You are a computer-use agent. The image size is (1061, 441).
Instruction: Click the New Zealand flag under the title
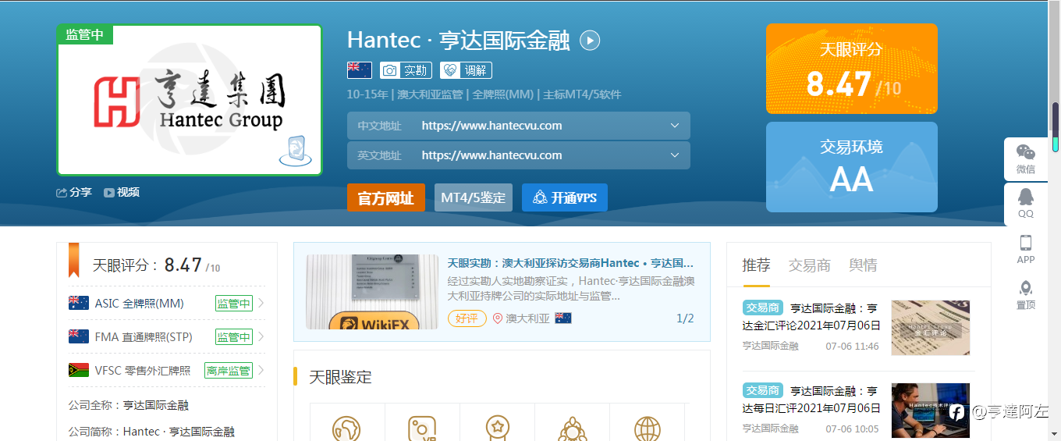tap(360, 70)
